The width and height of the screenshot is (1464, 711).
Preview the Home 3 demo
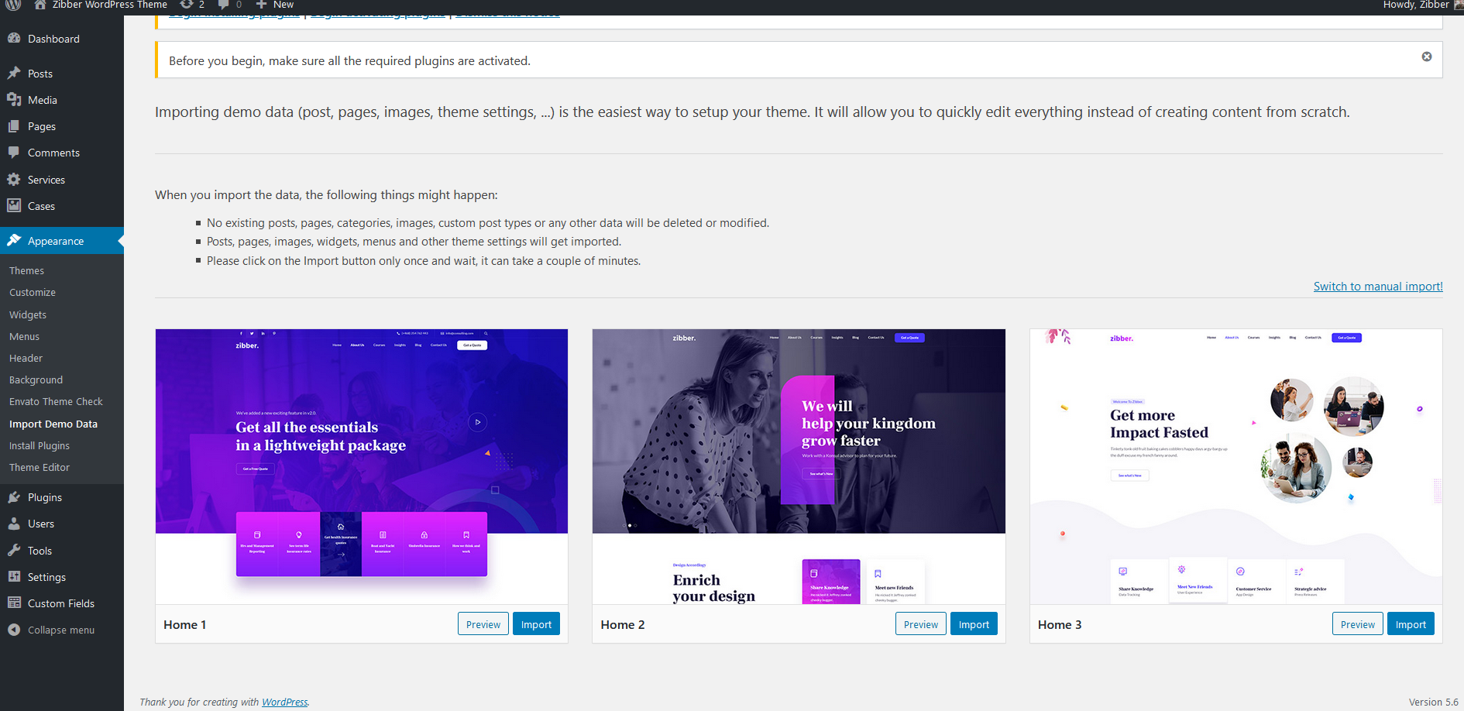(1357, 624)
